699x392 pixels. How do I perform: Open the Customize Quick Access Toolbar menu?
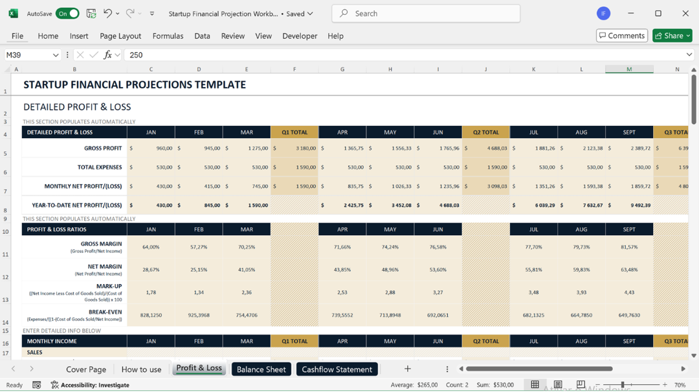[152, 14]
